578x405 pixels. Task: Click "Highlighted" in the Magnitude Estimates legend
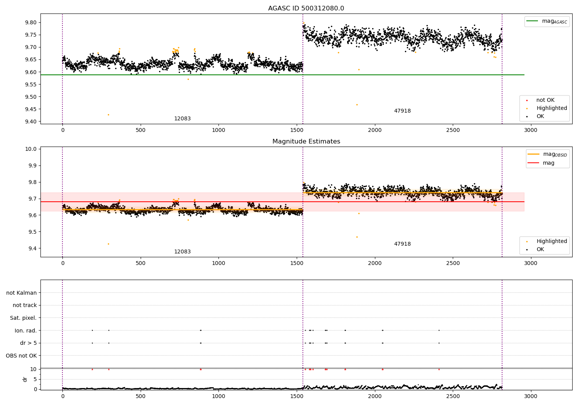pyautogui.click(x=552, y=241)
